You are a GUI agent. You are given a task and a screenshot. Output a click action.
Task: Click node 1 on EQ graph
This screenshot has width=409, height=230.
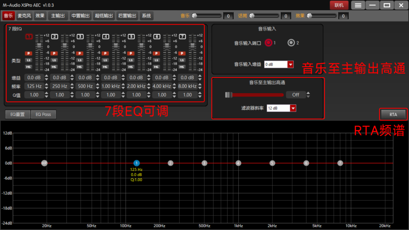[136, 163]
